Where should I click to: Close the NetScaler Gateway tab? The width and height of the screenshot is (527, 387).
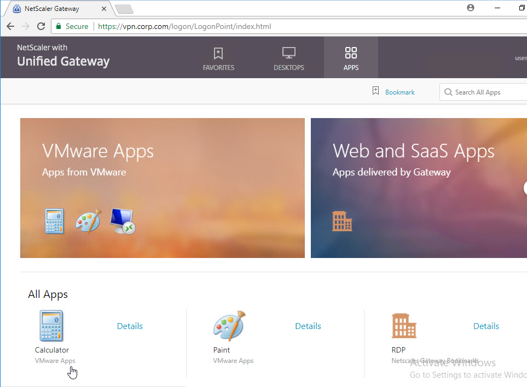tap(104, 9)
